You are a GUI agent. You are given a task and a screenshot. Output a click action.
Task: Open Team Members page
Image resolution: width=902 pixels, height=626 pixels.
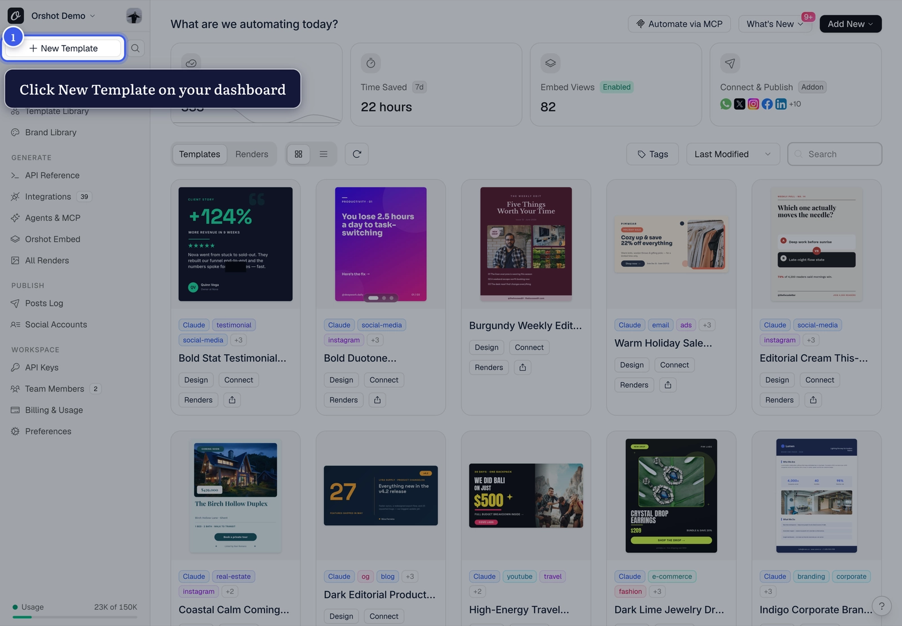pos(54,389)
